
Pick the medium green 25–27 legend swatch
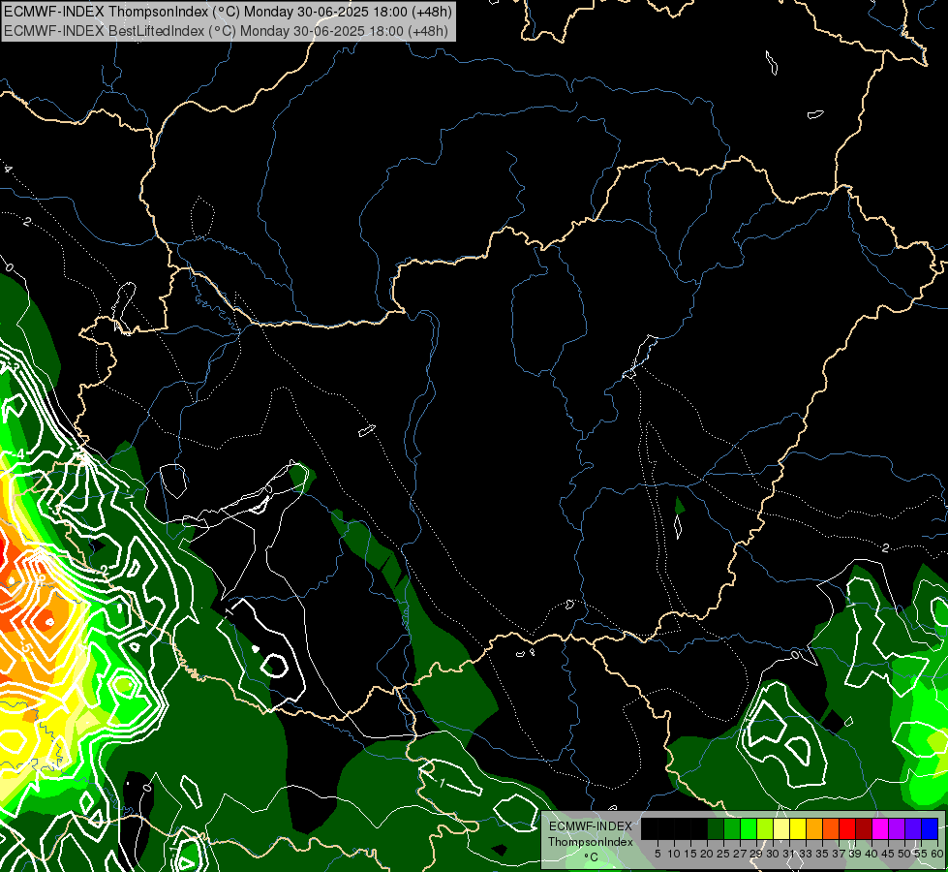(732, 828)
